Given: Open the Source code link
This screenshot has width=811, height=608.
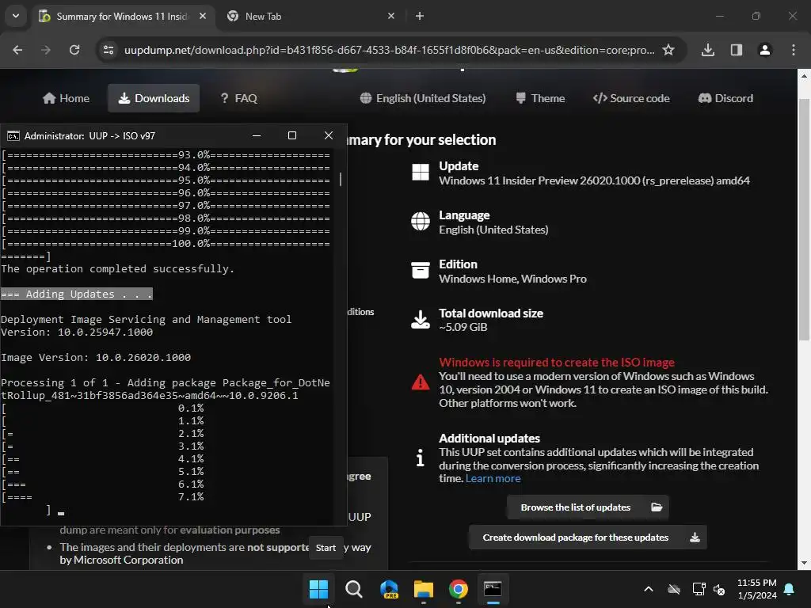Looking at the screenshot, I should (631, 98).
